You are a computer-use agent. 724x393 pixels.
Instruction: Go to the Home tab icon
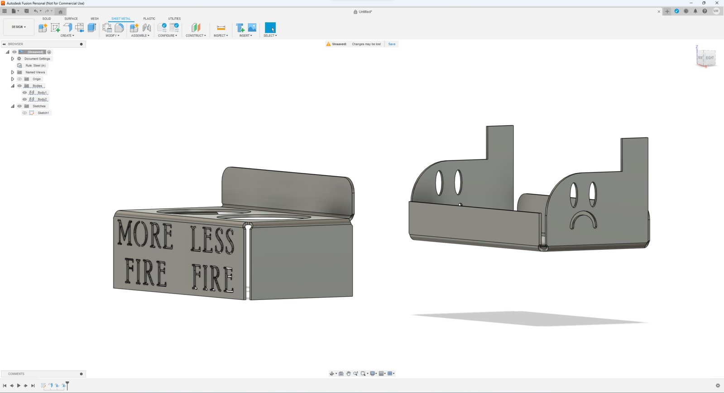pyautogui.click(x=61, y=12)
